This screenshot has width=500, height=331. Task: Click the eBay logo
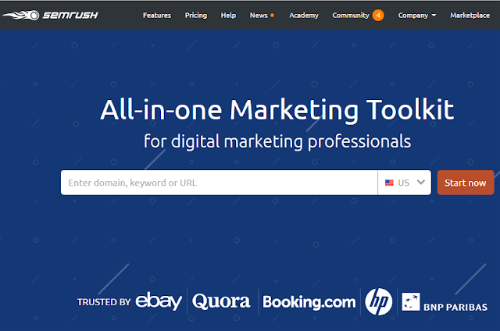pyautogui.click(x=159, y=301)
